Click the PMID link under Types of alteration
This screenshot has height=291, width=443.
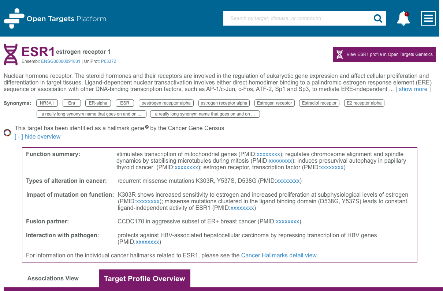[x=287, y=181]
